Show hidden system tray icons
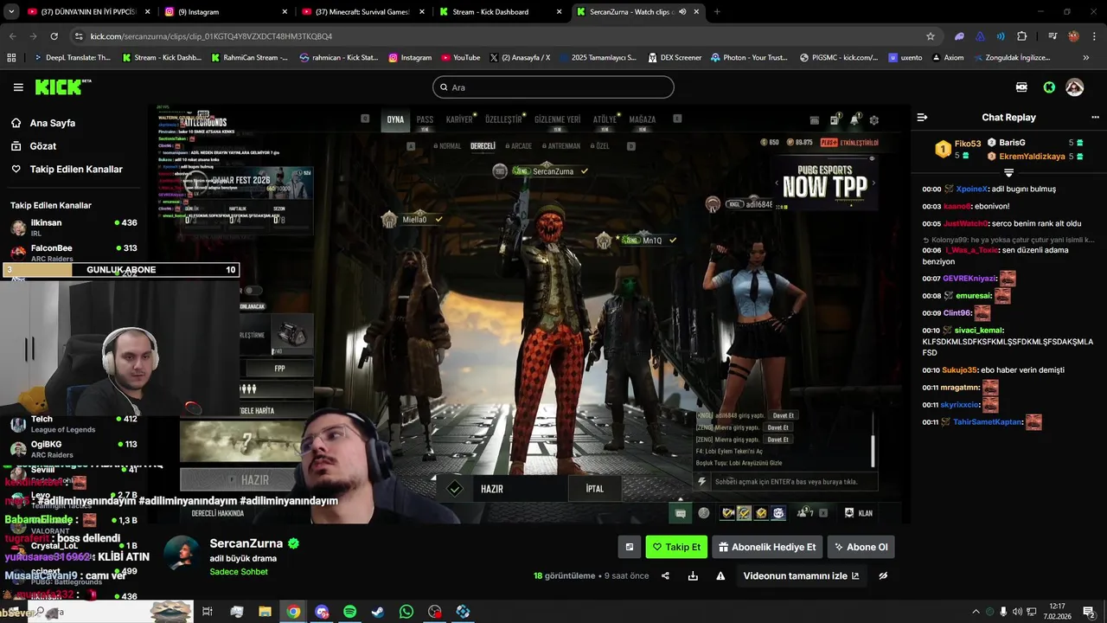 (976, 612)
